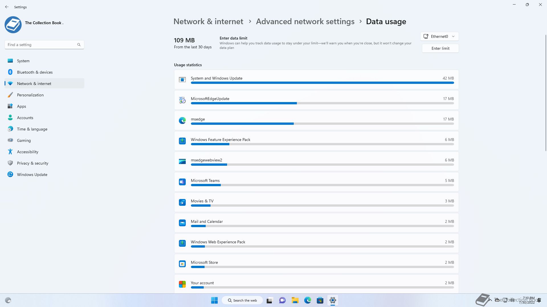Open the Ethernet0 network dropdown
Image resolution: width=547 pixels, height=307 pixels.
[439, 36]
